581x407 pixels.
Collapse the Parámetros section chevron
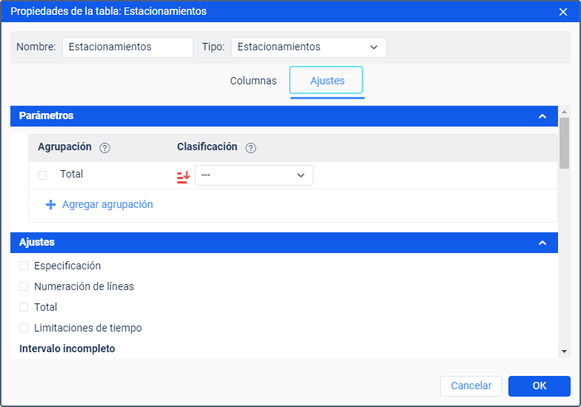[x=542, y=116]
